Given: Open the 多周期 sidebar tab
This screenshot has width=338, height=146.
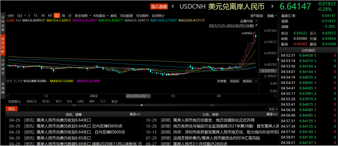Looking at the screenshot, I should tap(3, 88).
